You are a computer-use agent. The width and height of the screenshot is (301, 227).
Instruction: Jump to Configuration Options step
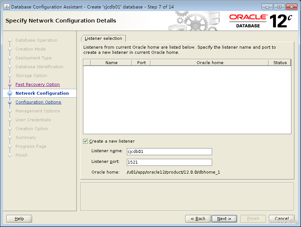pos(38,102)
